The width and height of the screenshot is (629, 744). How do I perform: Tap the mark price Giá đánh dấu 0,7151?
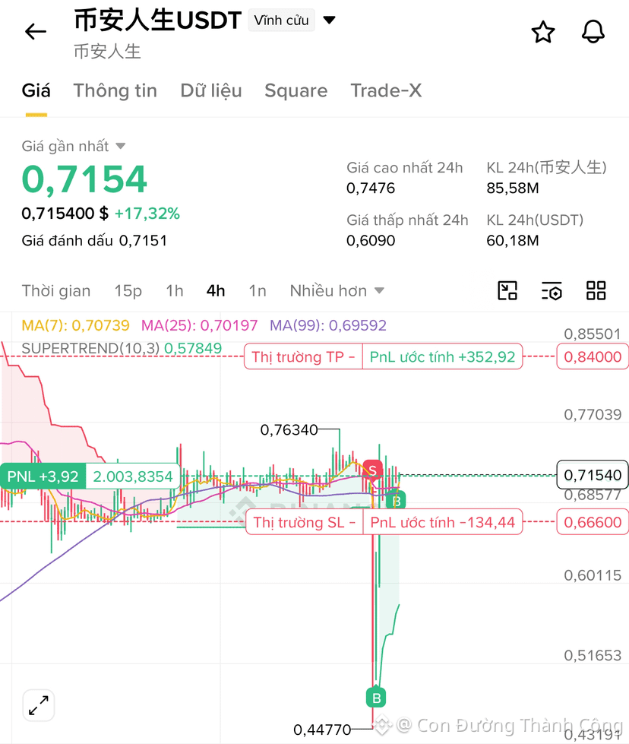94,241
